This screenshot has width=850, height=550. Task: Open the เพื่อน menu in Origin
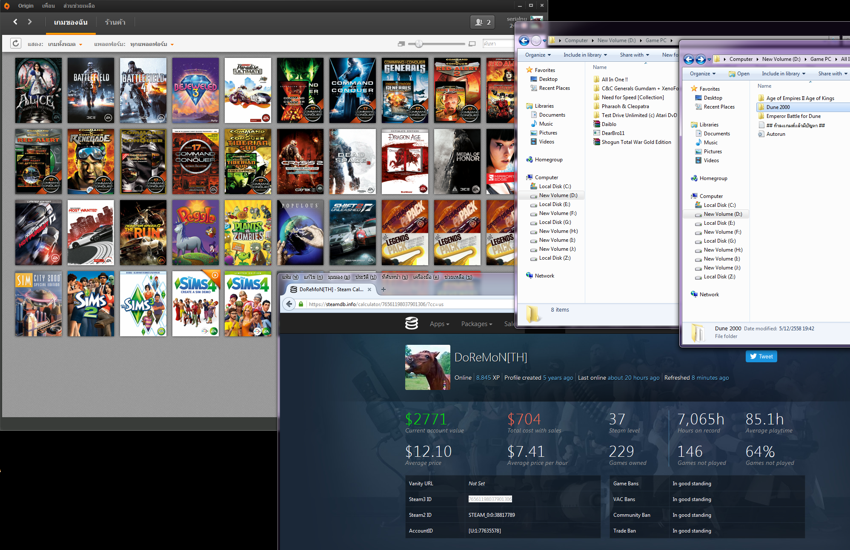click(49, 6)
